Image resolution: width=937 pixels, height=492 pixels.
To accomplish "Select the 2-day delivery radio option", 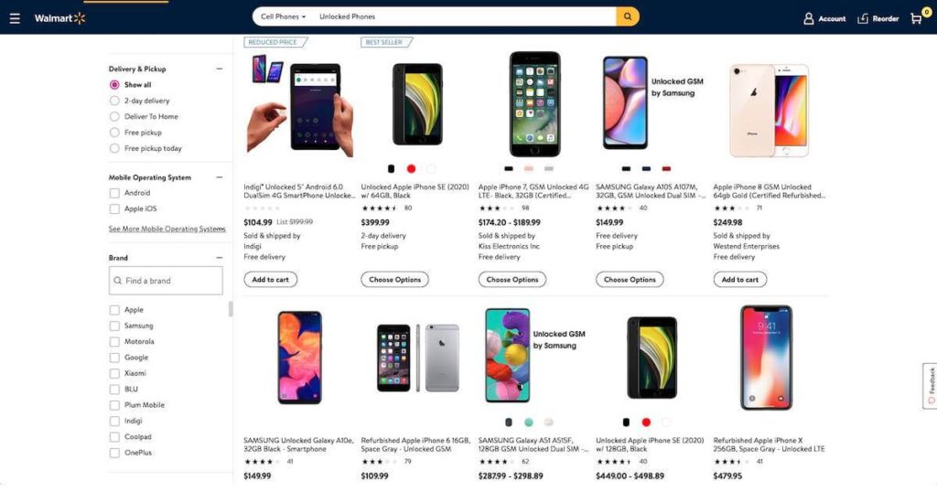I will [114, 101].
